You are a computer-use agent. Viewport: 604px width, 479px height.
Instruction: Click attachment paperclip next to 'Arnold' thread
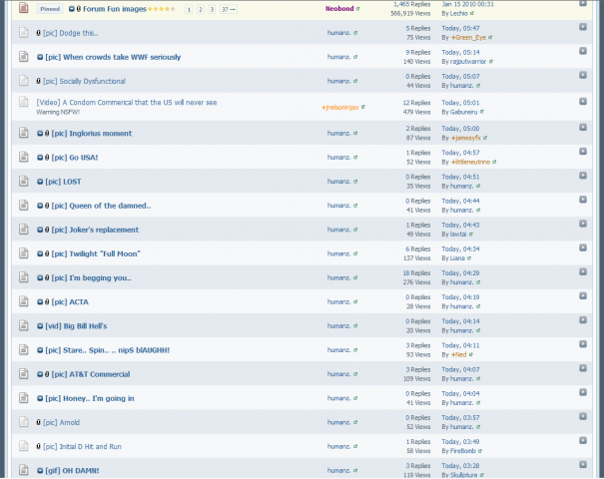click(39, 422)
